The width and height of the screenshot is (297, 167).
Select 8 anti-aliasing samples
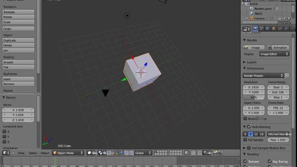(251, 134)
